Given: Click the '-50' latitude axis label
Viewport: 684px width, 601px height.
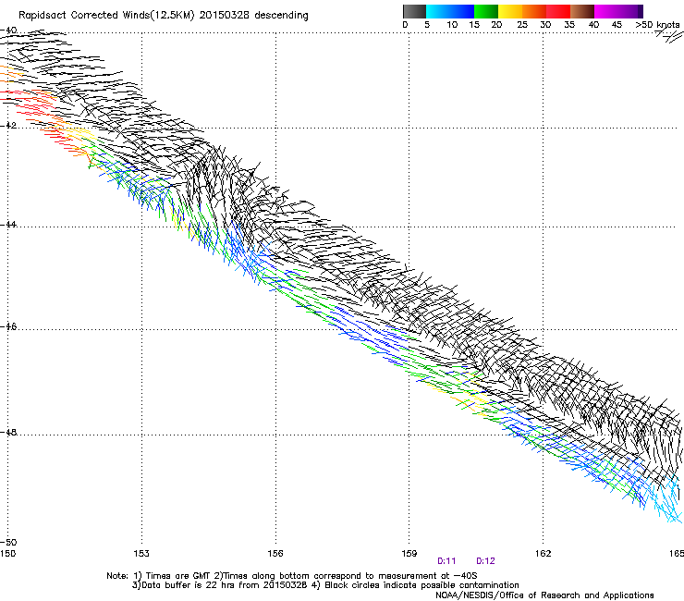Looking at the screenshot, I should coord(8,543).
